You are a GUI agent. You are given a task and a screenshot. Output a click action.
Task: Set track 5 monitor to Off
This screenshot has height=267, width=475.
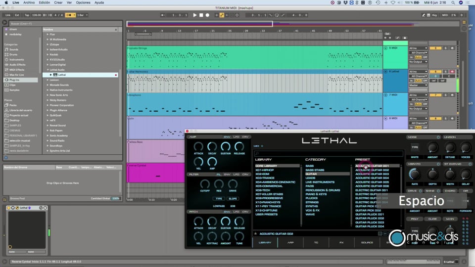tap(425, 57)
